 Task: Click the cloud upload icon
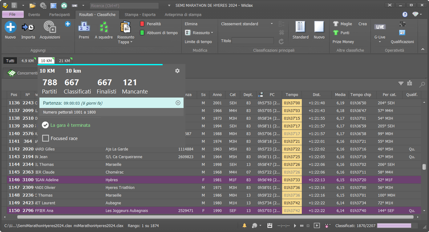tap(64, 6)
